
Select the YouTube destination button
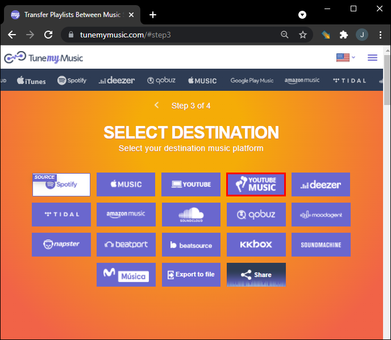190,184
